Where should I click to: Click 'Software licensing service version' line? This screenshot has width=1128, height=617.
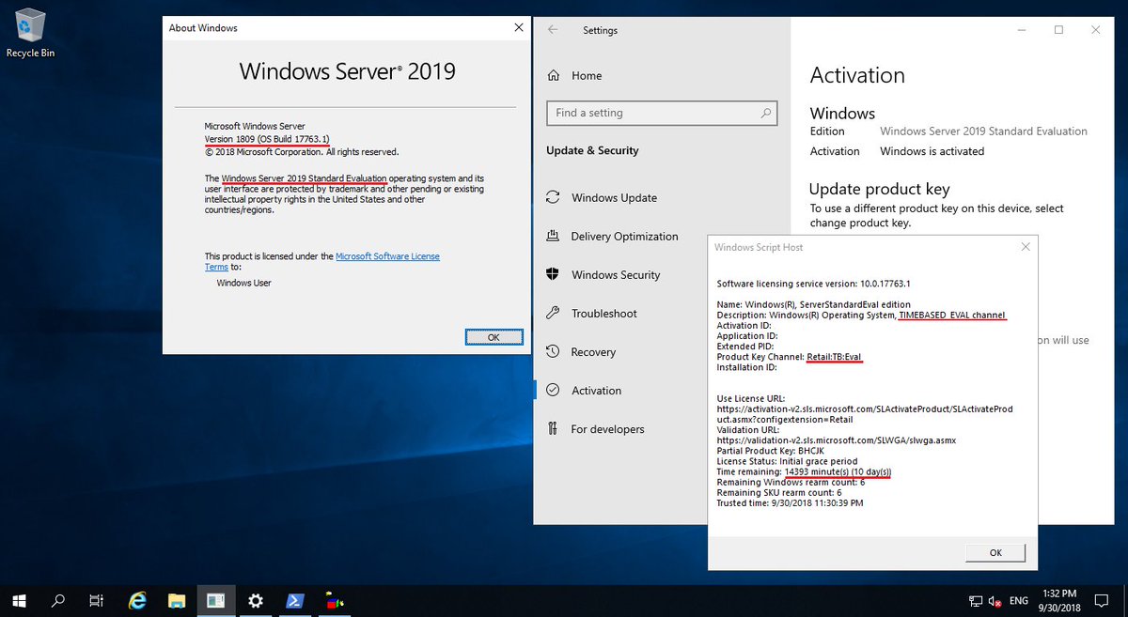(x=814, y=283)
